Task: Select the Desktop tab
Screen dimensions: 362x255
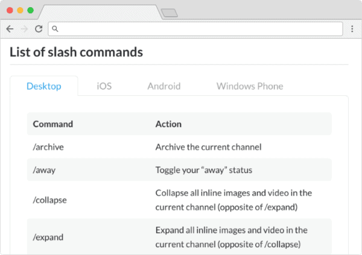Action: click(44, 86)
